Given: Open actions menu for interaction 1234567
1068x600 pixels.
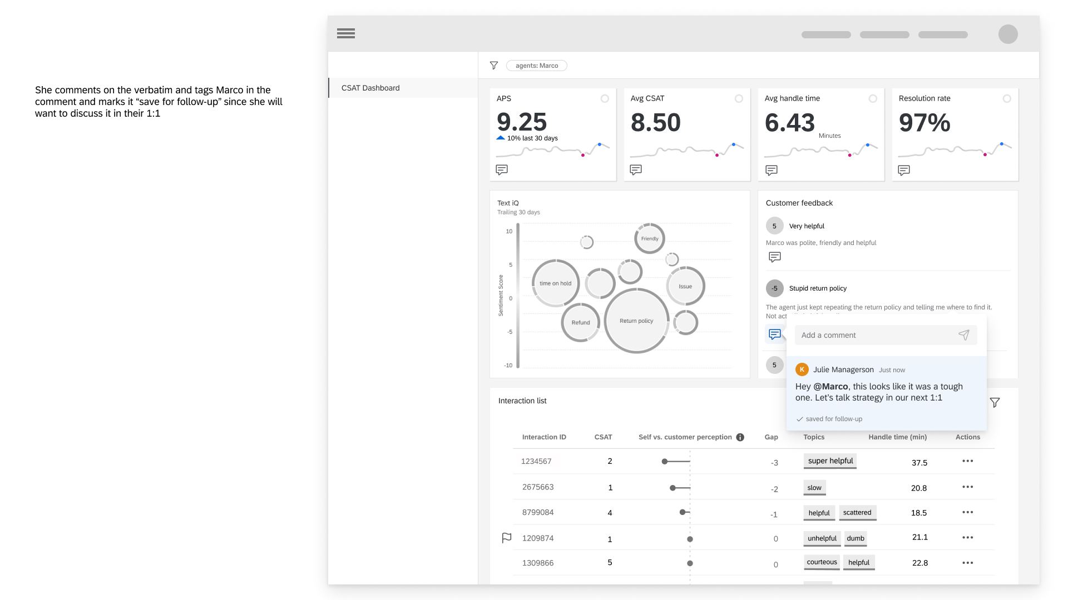Looking at the screenshot, I should [968, 461].
